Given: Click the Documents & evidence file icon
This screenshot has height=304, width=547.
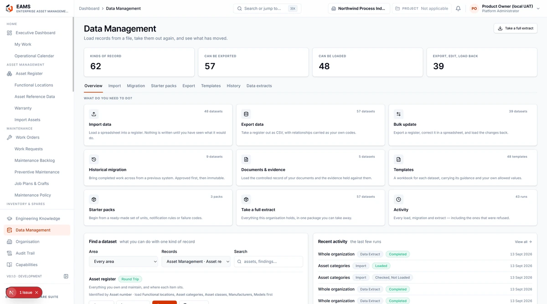Looking at the screenshot, I should click(x=246, y=160).
